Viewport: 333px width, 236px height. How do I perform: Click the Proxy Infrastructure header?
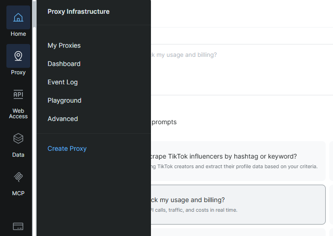(78, 11)
